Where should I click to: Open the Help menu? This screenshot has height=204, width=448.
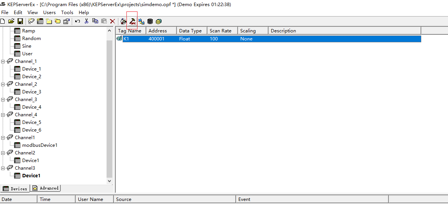point(84,12)
